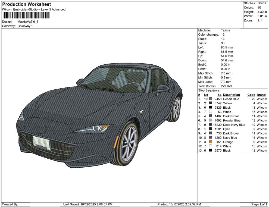Select the Orange thread color swatch
The image size is (269, 207).
pos(211,142)
